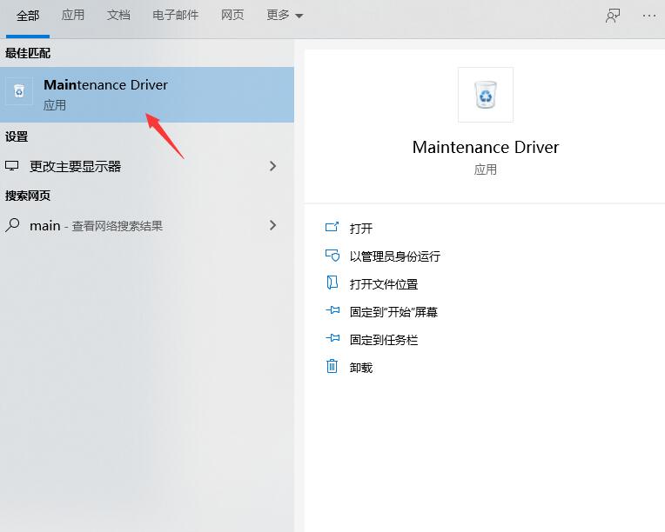Screen dimensions: 665x532
Task: Open the 更改主要显示器 settings result
Action: pyautogui.click(x=75, y=166)
